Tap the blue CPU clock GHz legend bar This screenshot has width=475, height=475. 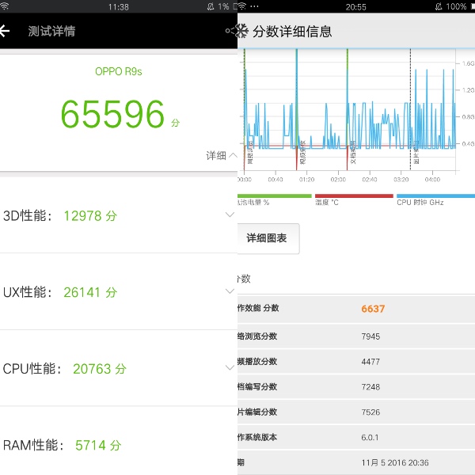click(x=435, y=196)
